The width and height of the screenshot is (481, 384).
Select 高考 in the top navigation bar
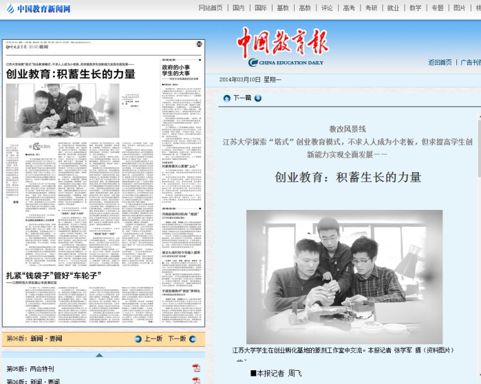tap(348, 8)
